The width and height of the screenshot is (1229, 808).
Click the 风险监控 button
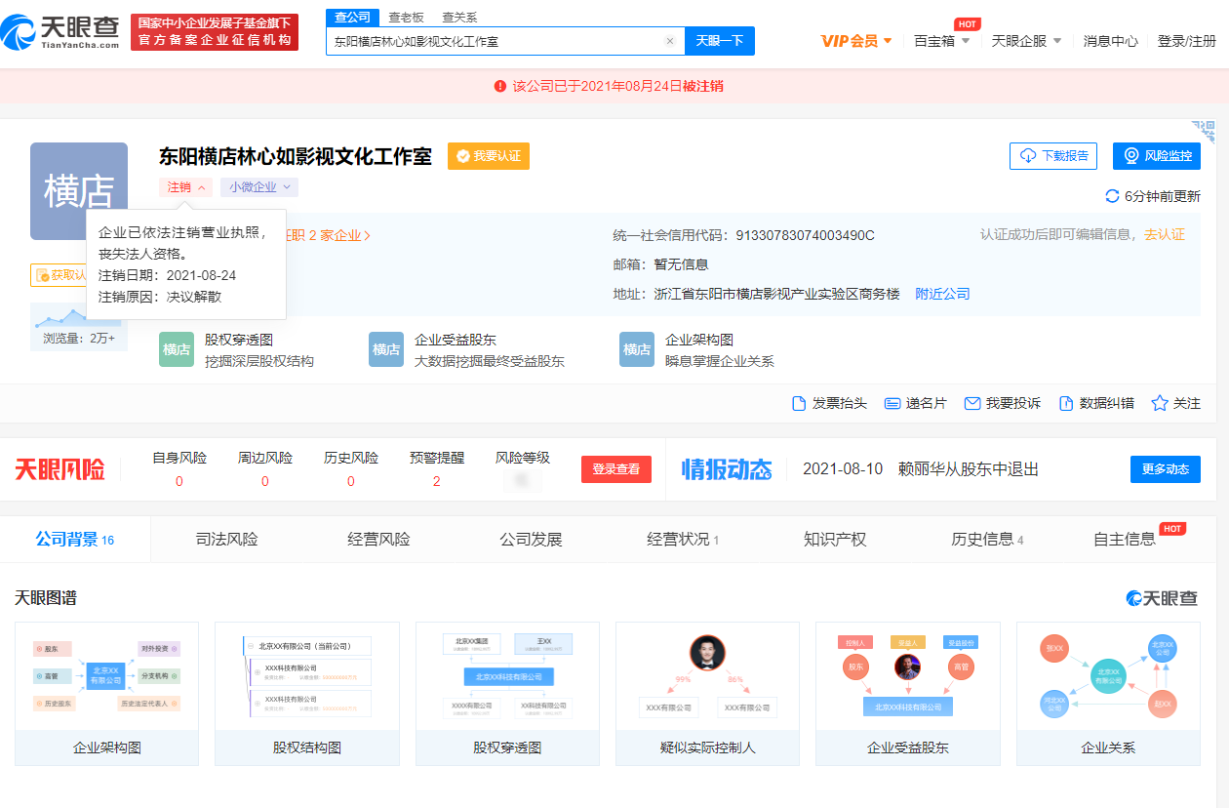[1157, 156]
